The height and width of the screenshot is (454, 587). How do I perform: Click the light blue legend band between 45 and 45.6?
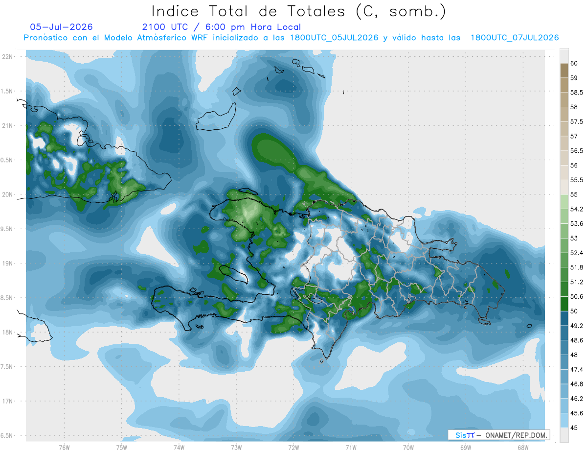(564, 421)
